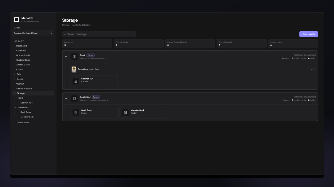334x187 pixels.
Task: Click the Manalith logo icon
Action: point(16,19)
